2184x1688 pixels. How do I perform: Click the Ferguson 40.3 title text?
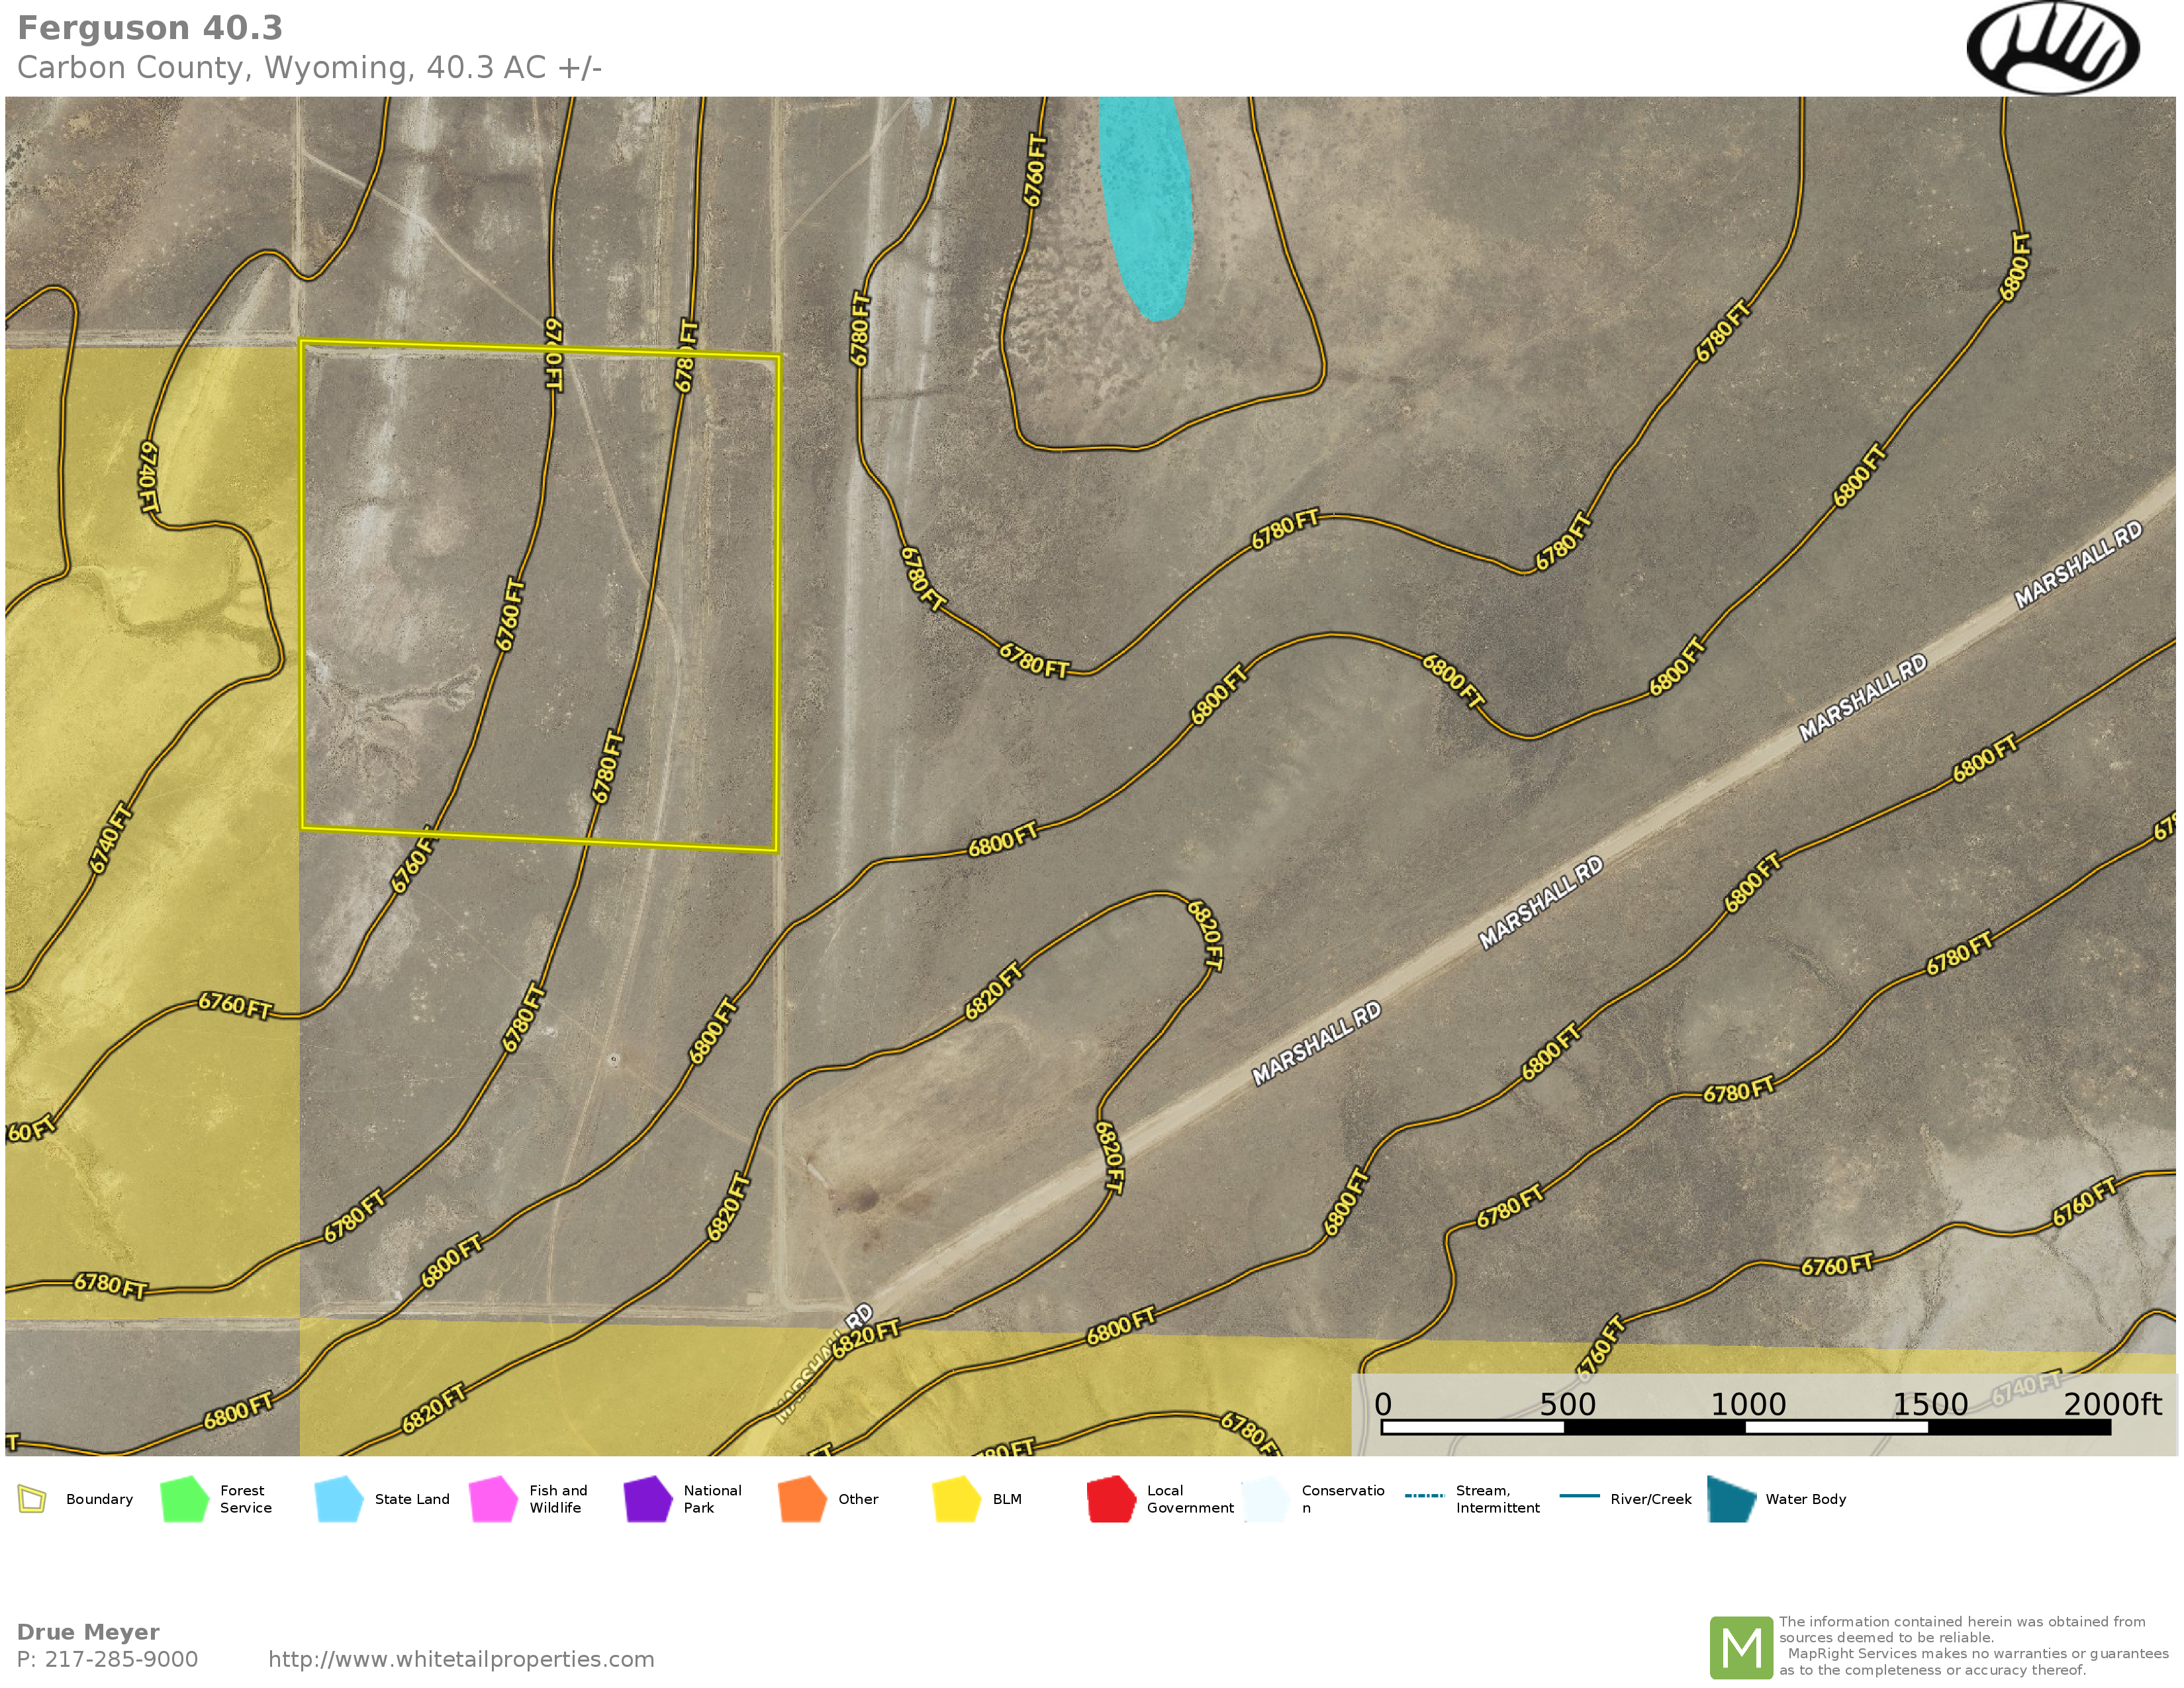150,28
